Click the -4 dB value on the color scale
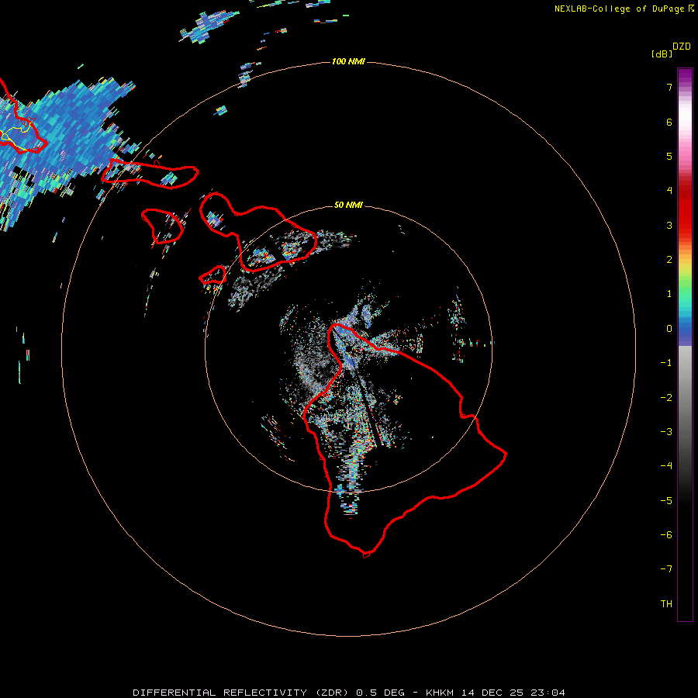Viewport: 698px width, 698px height. click(666, 466)
